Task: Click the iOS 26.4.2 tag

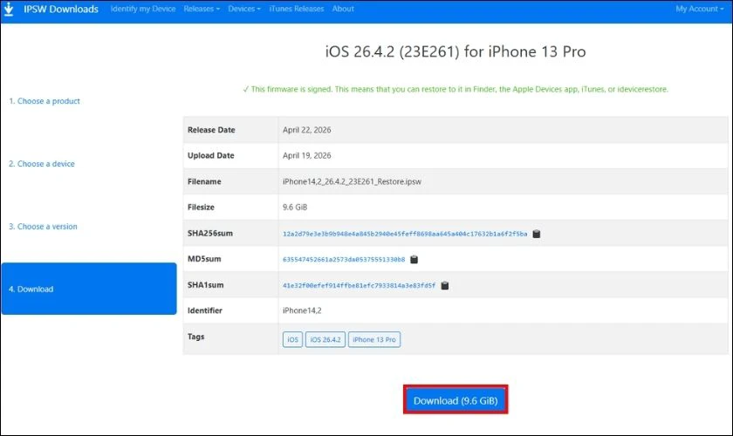Action: pyautogui.click(x=325, y=339)
